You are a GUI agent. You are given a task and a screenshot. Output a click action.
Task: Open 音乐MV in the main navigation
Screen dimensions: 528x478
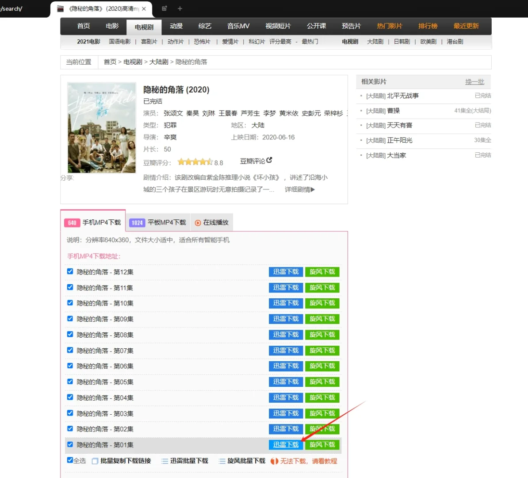tap(238, 26)
